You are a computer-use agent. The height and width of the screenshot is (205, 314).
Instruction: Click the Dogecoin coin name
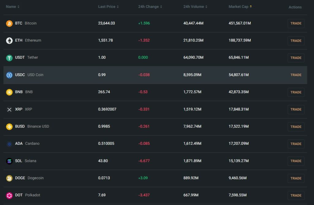click(36, 178)
